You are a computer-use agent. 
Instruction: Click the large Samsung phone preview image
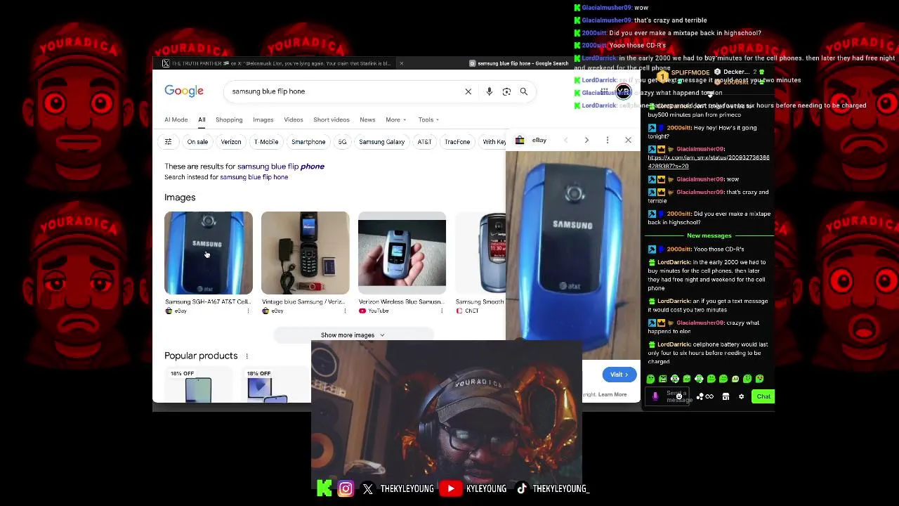click(573, 257)
